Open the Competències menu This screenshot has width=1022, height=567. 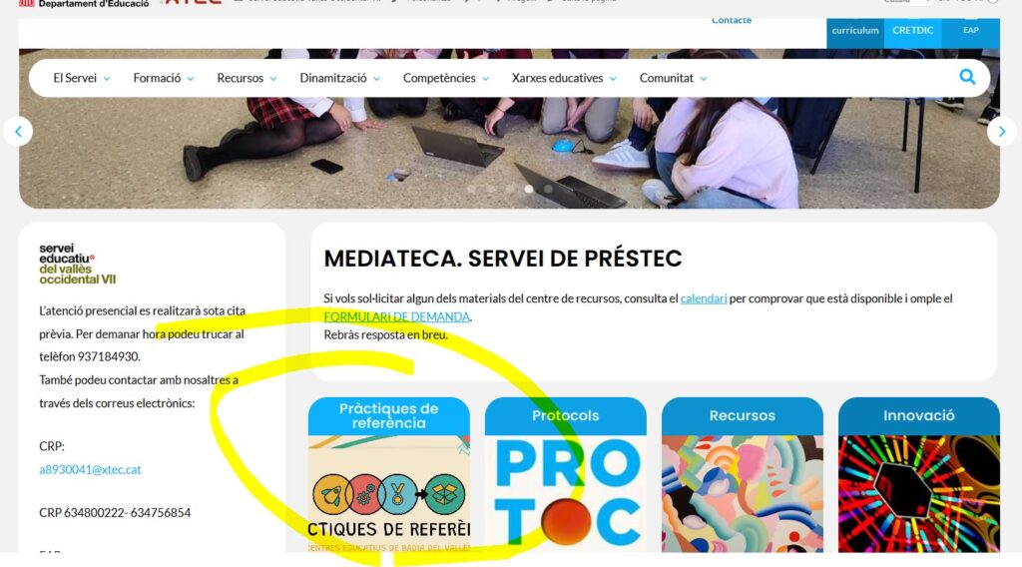(x=446, y=78)
